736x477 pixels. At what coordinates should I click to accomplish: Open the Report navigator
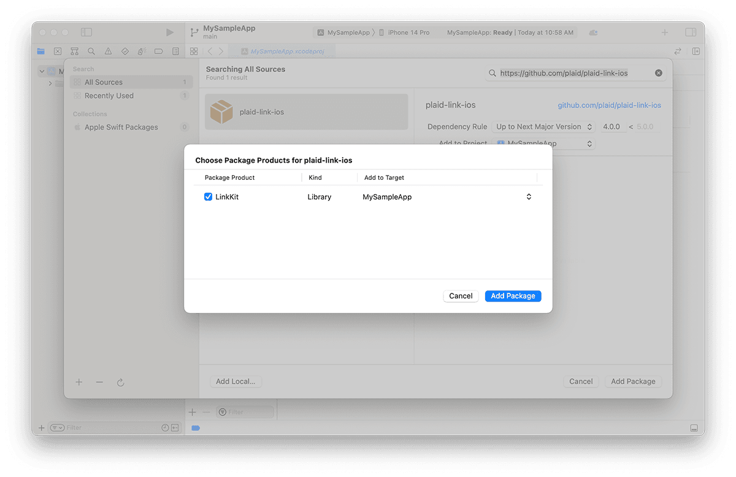click(x=175, y=52)
